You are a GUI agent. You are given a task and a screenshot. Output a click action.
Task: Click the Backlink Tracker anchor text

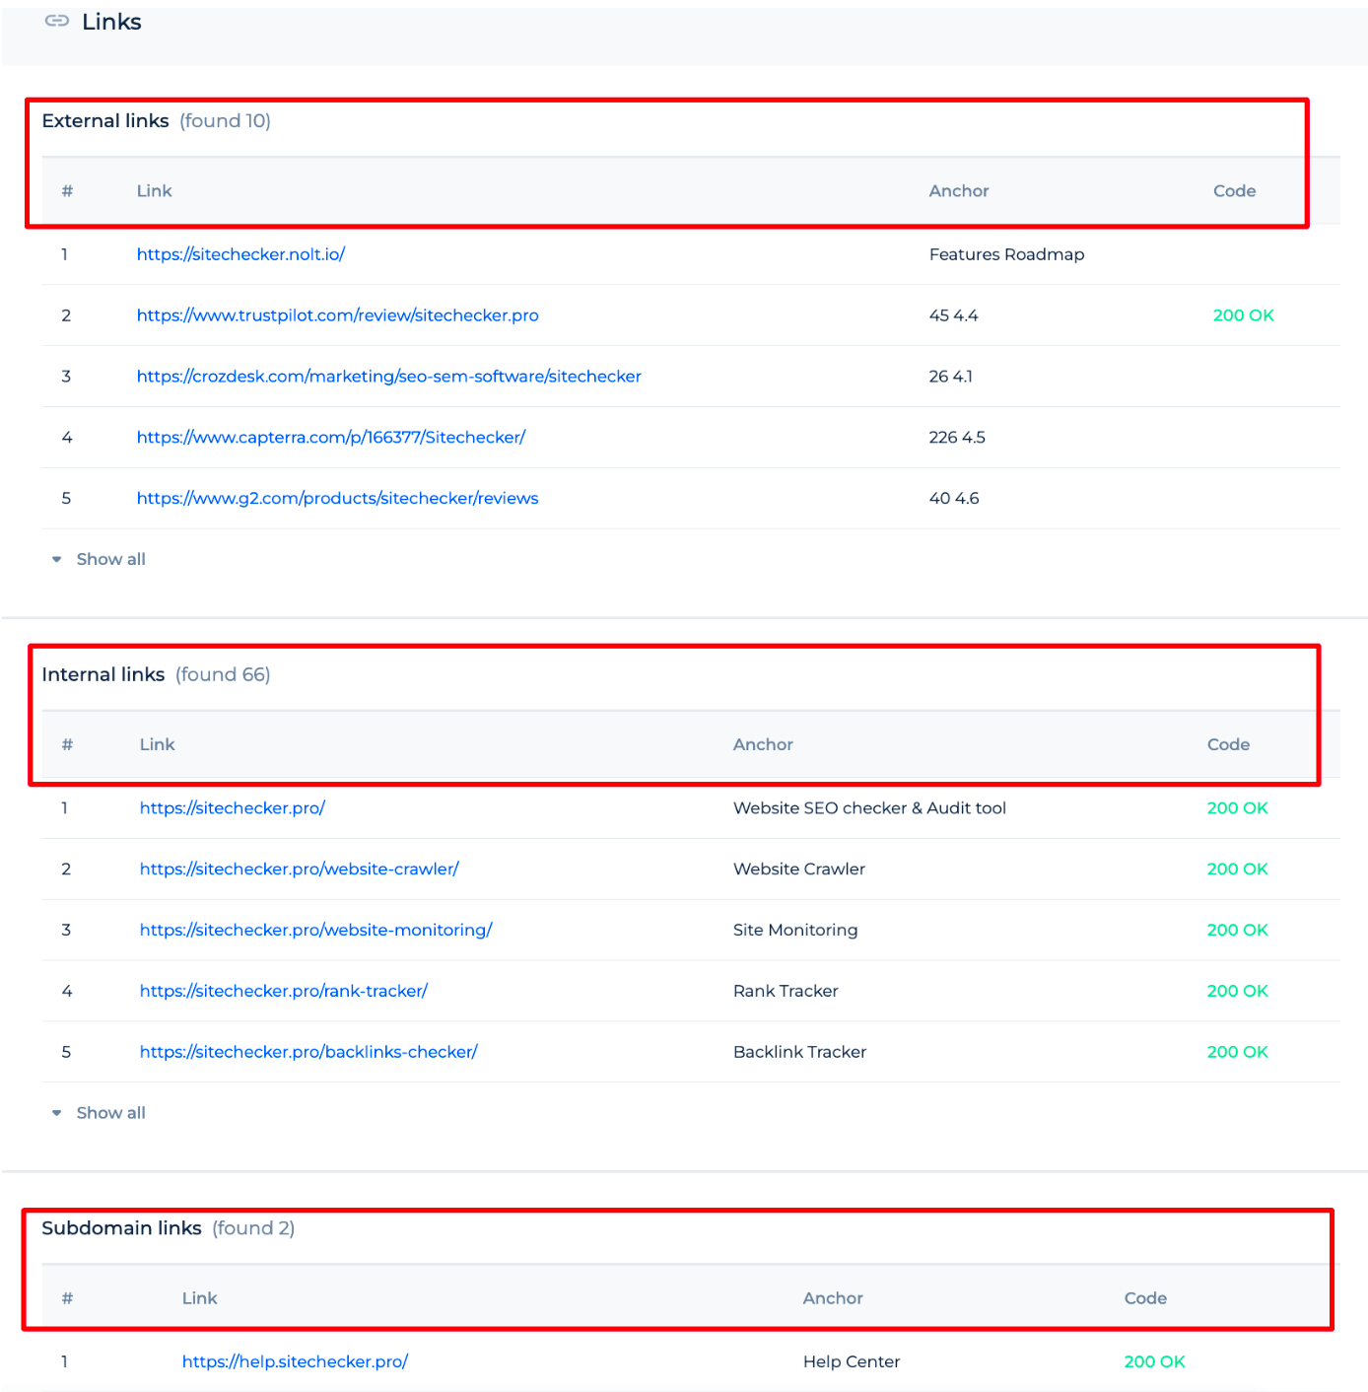coord(799,1053)
